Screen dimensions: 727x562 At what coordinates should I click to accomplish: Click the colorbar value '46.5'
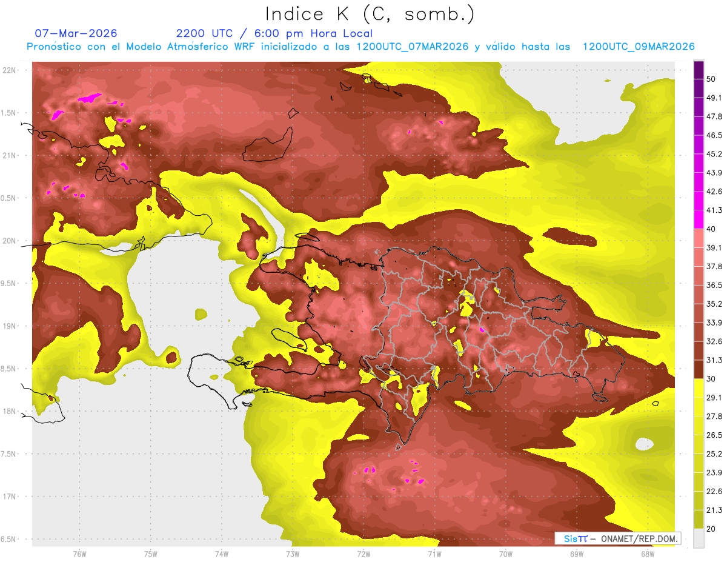click(x=714, y=135)
